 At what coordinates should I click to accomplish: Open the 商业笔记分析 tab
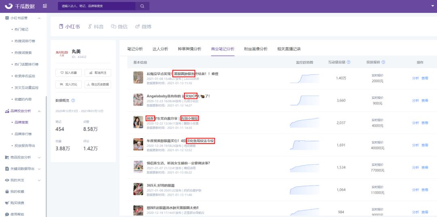(223, 49)
